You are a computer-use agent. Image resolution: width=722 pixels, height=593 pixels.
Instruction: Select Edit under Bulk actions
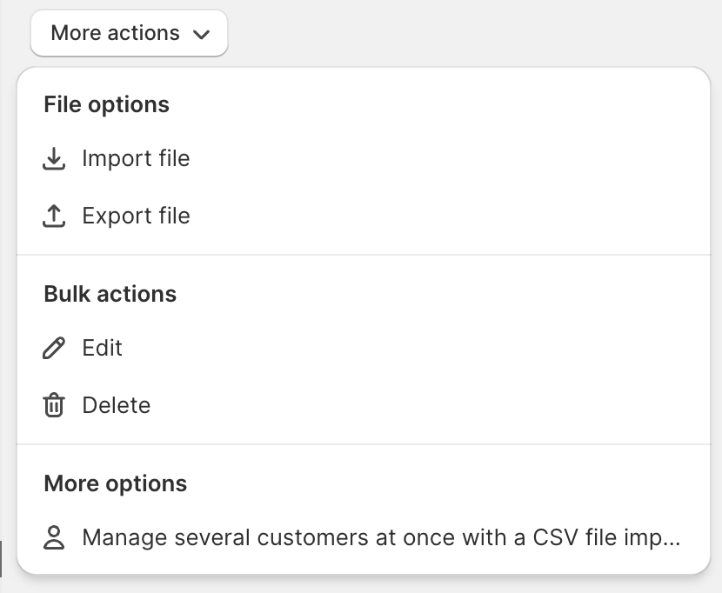tap(364, 348)
